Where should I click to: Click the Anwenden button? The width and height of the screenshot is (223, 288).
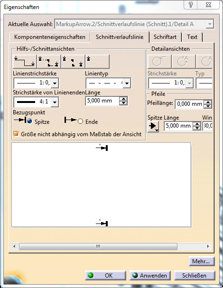point(150,276)
